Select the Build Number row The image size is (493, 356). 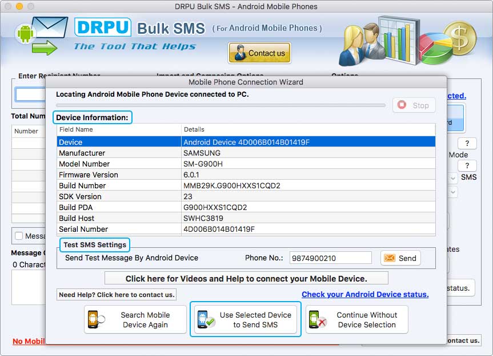[246, 185]
